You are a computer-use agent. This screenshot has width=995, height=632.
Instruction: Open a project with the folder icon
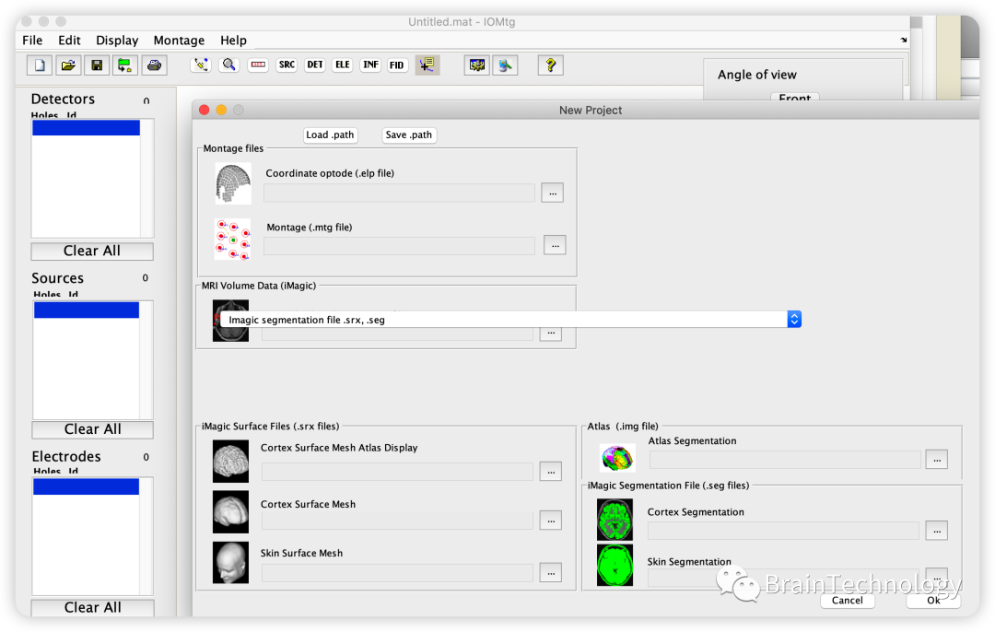(x=68, y=64)
